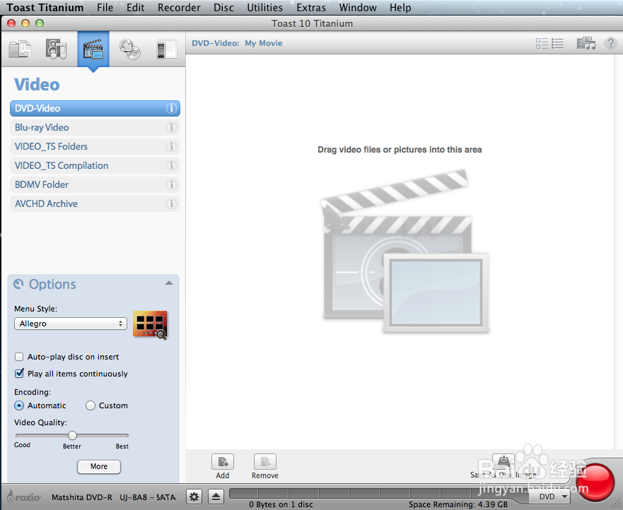
Task: Open the Media Browser icon
Action: click(586, 43)
